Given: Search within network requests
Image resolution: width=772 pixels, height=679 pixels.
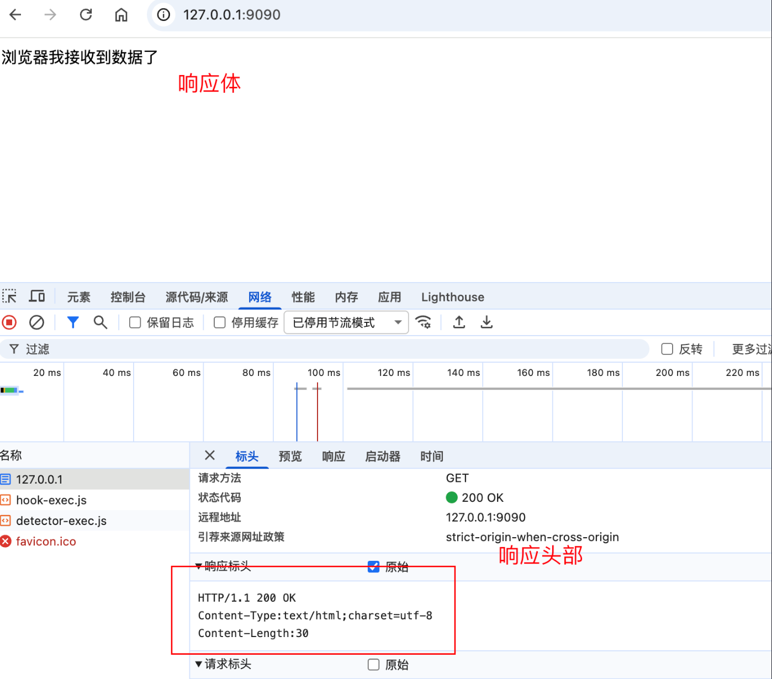Looking at the screenshot, I should click(101, 322).
